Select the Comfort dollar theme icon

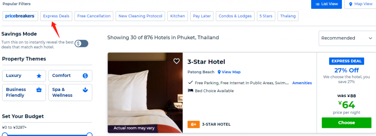[85, 76]
